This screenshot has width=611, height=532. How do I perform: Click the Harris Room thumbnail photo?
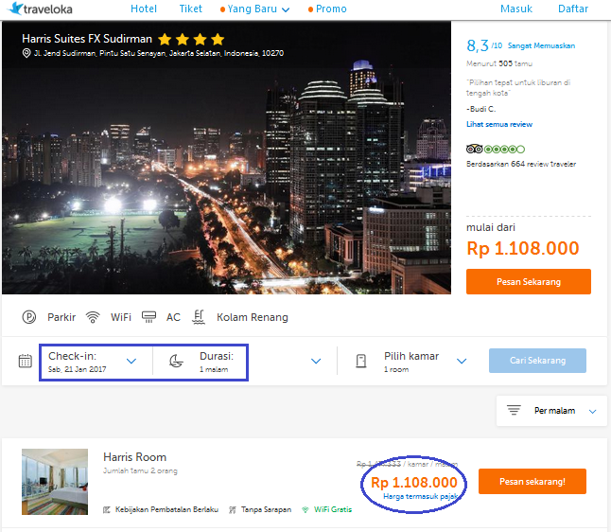55,482
